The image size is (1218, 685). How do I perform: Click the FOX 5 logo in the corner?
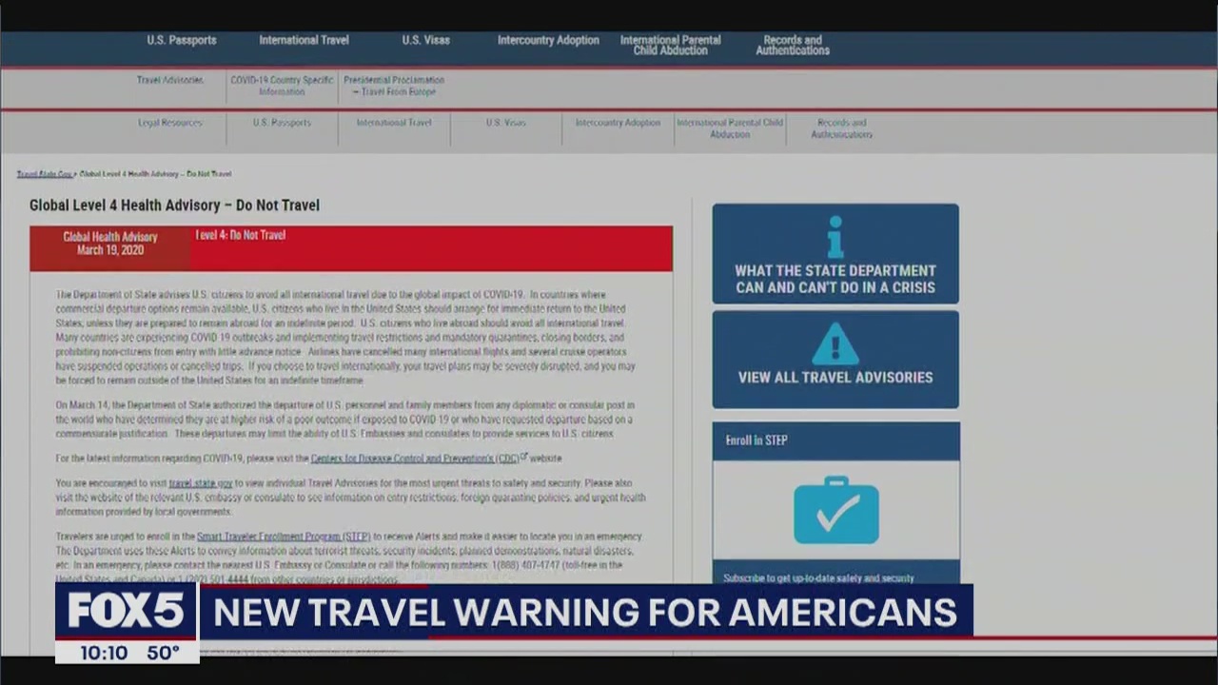coord(125,610)
